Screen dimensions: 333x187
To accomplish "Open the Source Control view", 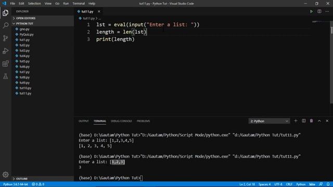I will tap(6, 38).
